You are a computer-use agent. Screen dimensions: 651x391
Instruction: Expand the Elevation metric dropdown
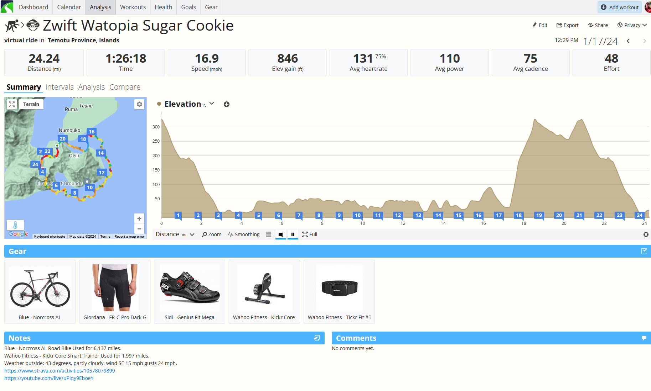click(212, 104)
